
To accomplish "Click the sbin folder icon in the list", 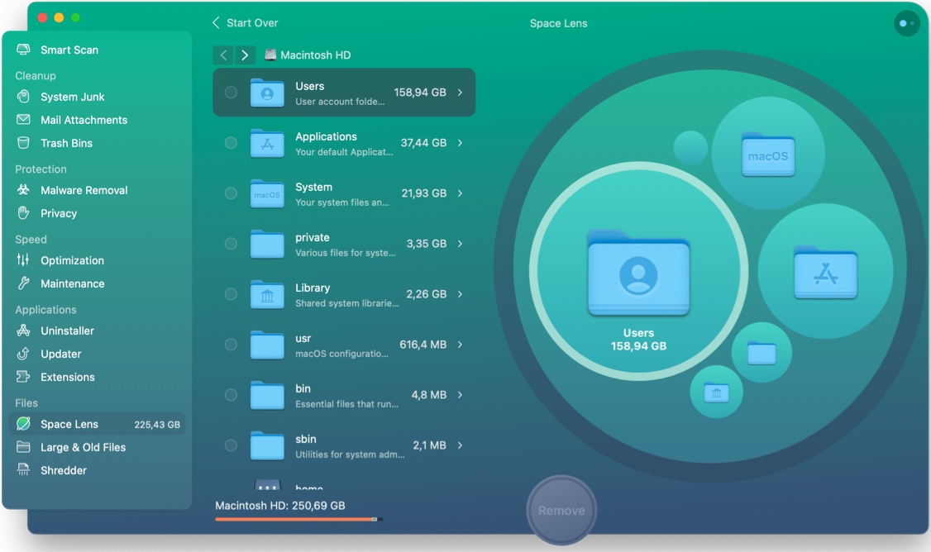I will click(267, 445).
